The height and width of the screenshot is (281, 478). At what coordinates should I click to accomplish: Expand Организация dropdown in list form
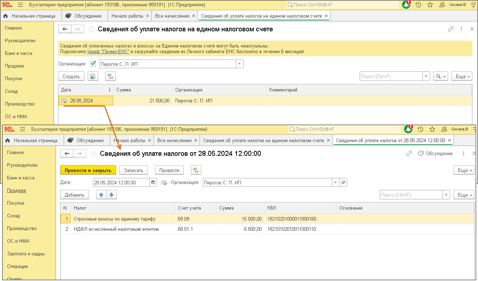pos(239,64)
